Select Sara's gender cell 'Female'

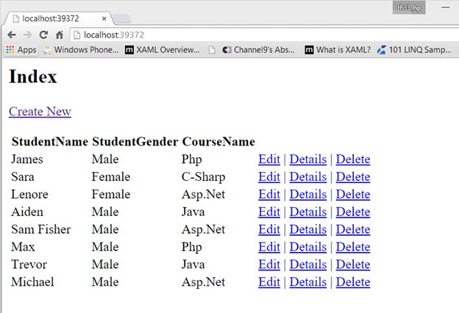(x=111, y=177)
